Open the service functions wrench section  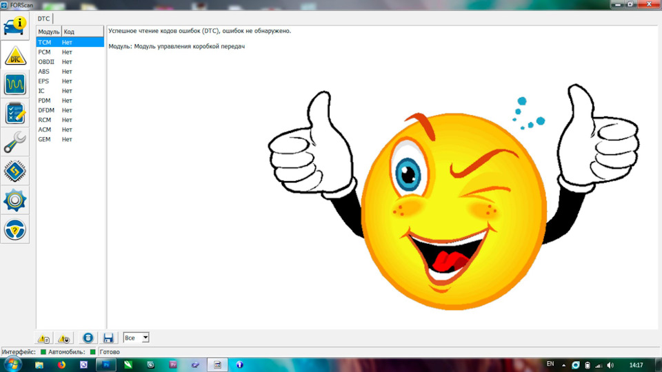[14, 142]
